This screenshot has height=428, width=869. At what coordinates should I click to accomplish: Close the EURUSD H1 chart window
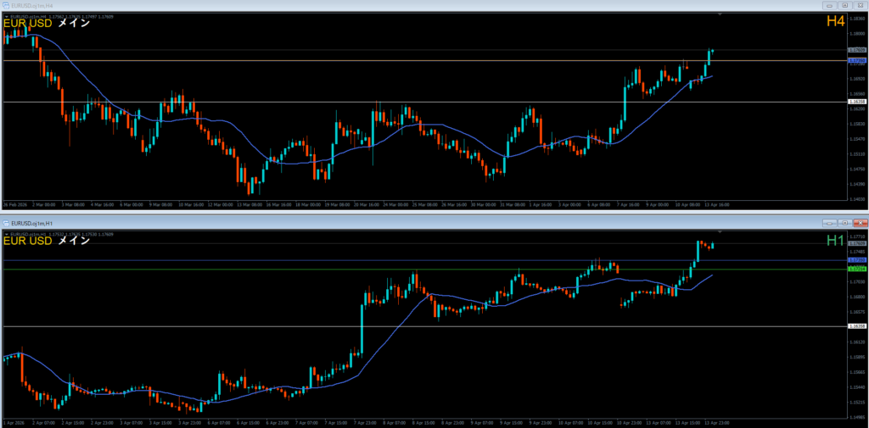(860, 223)
